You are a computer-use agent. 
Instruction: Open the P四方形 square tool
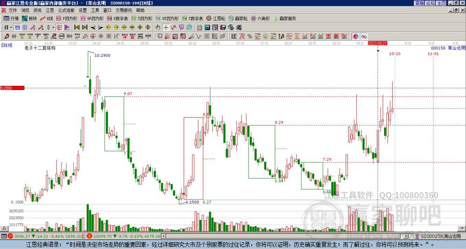tap(67, 18)
